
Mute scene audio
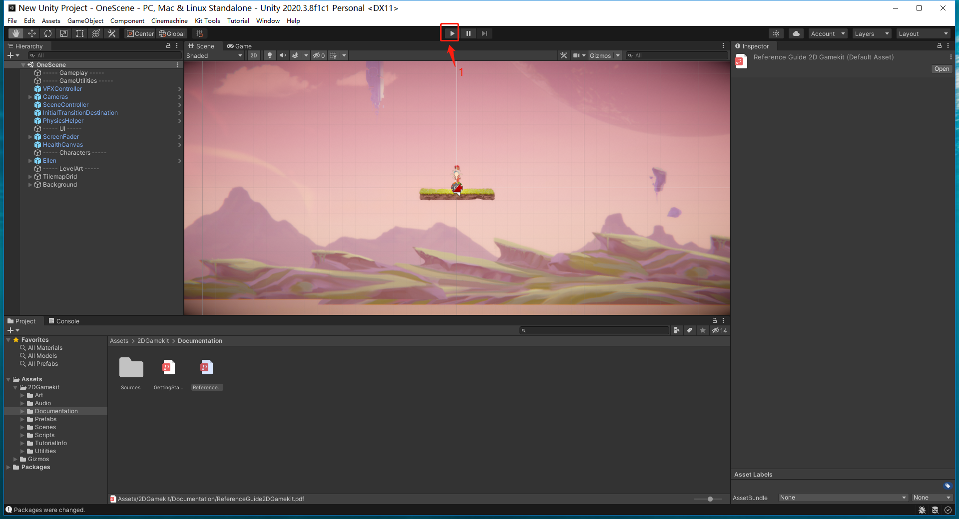pyautogui.click(x=283, y=55)
